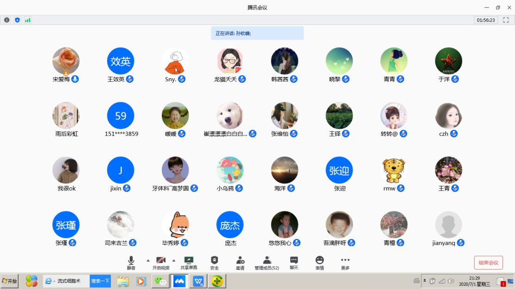Click the name 151****3859
This screenshot has height=289, width=515.
pos(121,134)
